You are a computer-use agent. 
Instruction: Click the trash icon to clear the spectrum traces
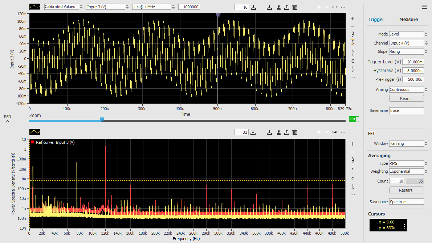click(294, 132)
